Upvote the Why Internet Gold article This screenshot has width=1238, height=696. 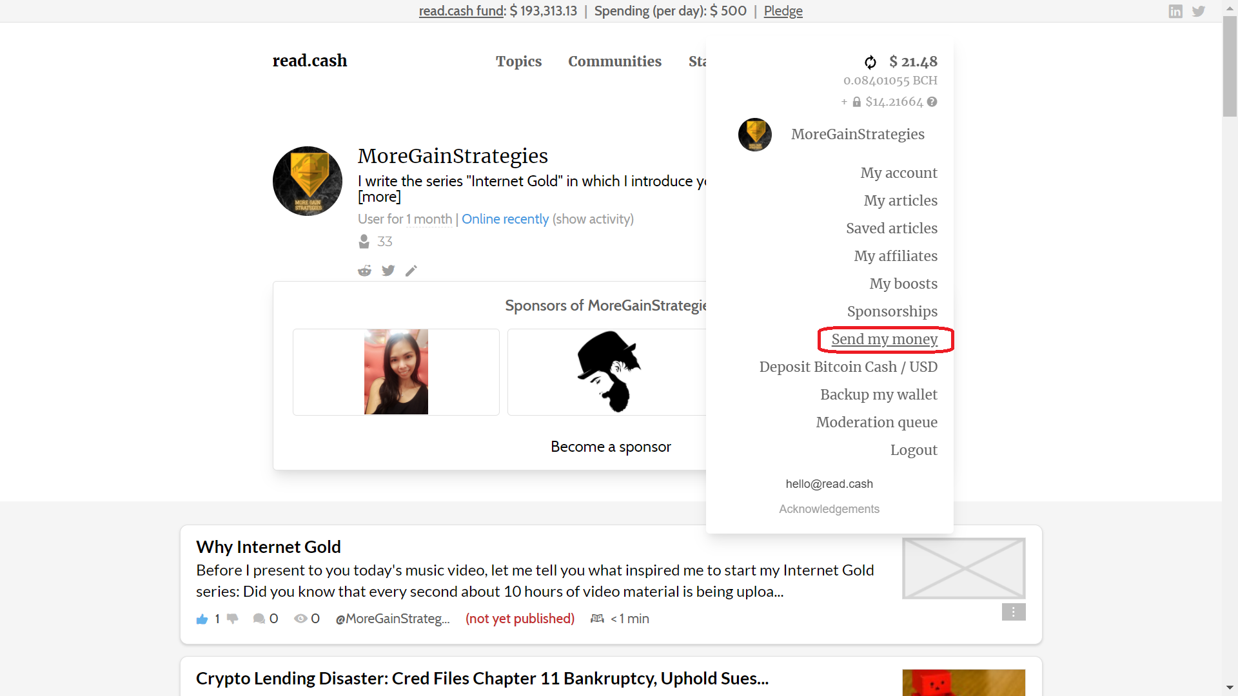tap(202, 619)
